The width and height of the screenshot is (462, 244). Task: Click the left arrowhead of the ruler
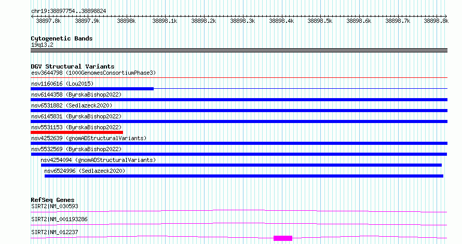click(32, 16)
